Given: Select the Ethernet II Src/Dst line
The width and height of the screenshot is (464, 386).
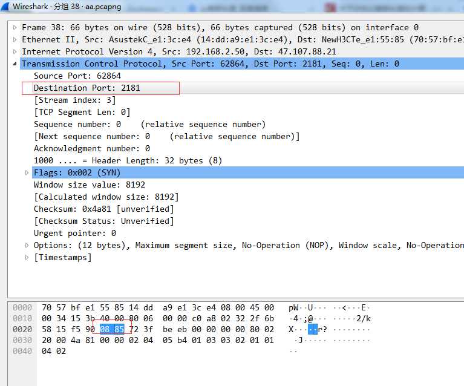Looking at the screenshot, I should 243,39.
